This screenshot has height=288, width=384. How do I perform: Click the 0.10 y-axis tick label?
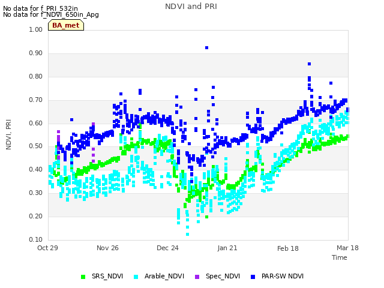tap(36, 239)
